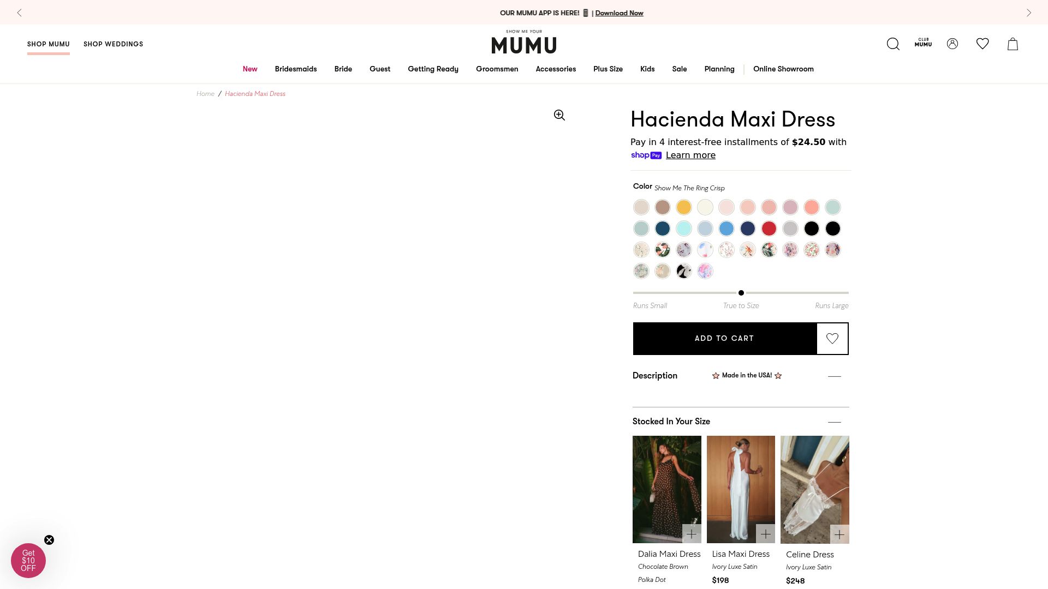
Task: Open the Guest menu
Action: pyautogui.click(x=380, y=69)
